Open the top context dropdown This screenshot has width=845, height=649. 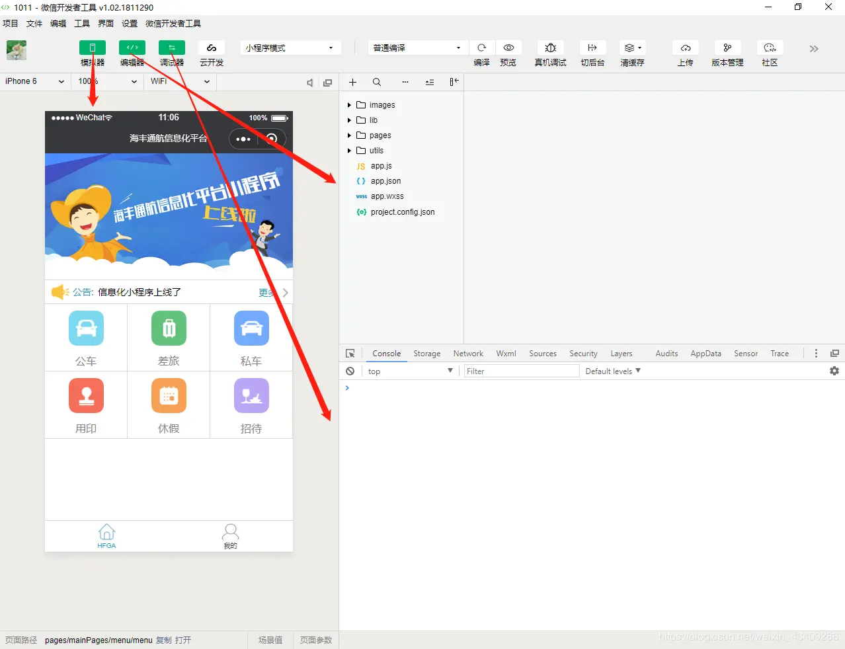tap(410, 371)
